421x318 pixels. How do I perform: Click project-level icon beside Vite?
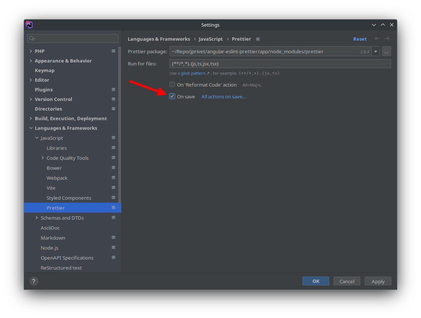pos(114,188)
